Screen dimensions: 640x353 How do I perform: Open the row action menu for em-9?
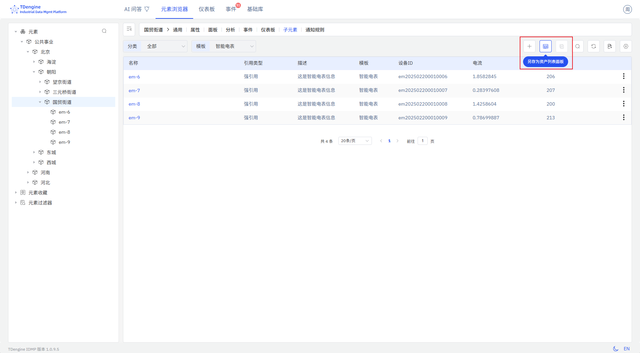(624, 117)
